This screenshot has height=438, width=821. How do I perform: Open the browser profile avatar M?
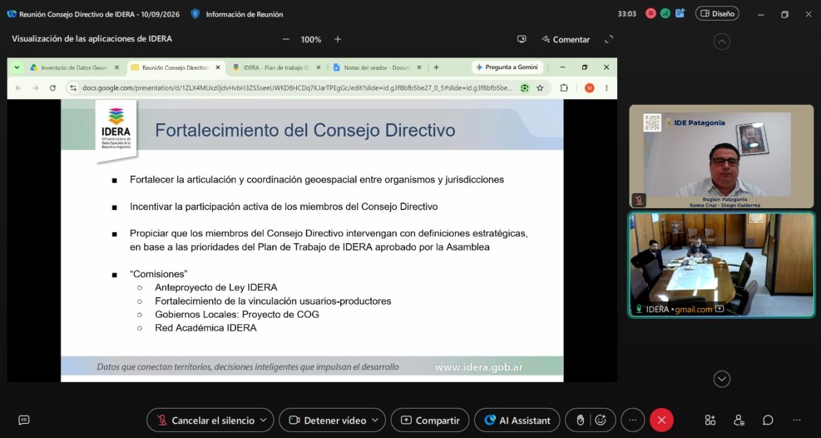589,88
